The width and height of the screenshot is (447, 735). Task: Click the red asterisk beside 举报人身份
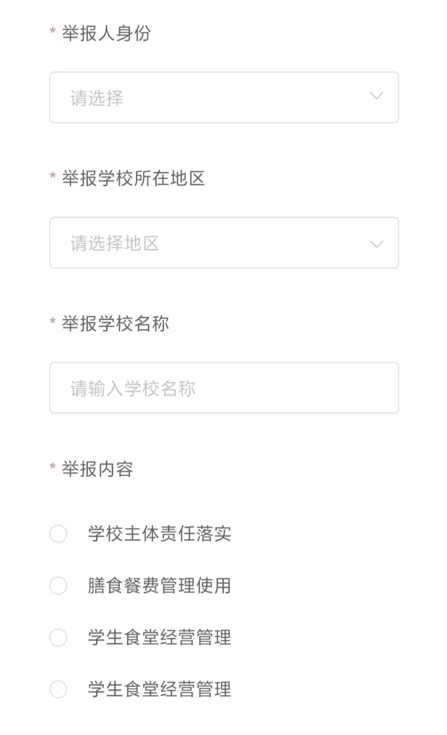[x=53, y=31]
